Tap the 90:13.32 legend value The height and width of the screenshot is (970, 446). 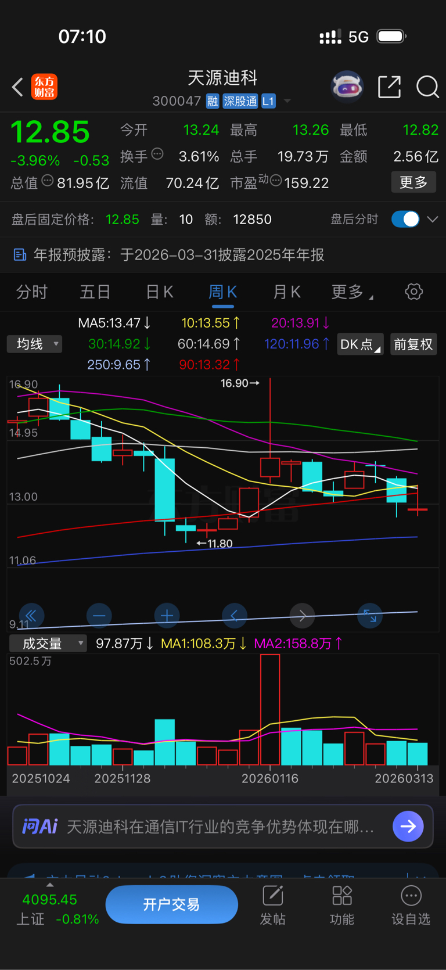(210, 365)
